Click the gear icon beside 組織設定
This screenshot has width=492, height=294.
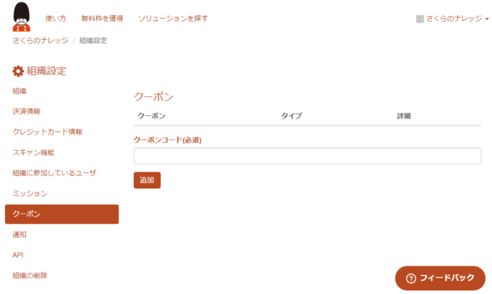(18, 71)
